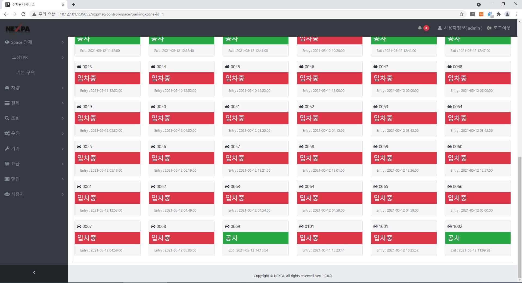This screenshot has height=283, width=522.
Task: Click the red bar of space 0057
Action: coord(256,158)
